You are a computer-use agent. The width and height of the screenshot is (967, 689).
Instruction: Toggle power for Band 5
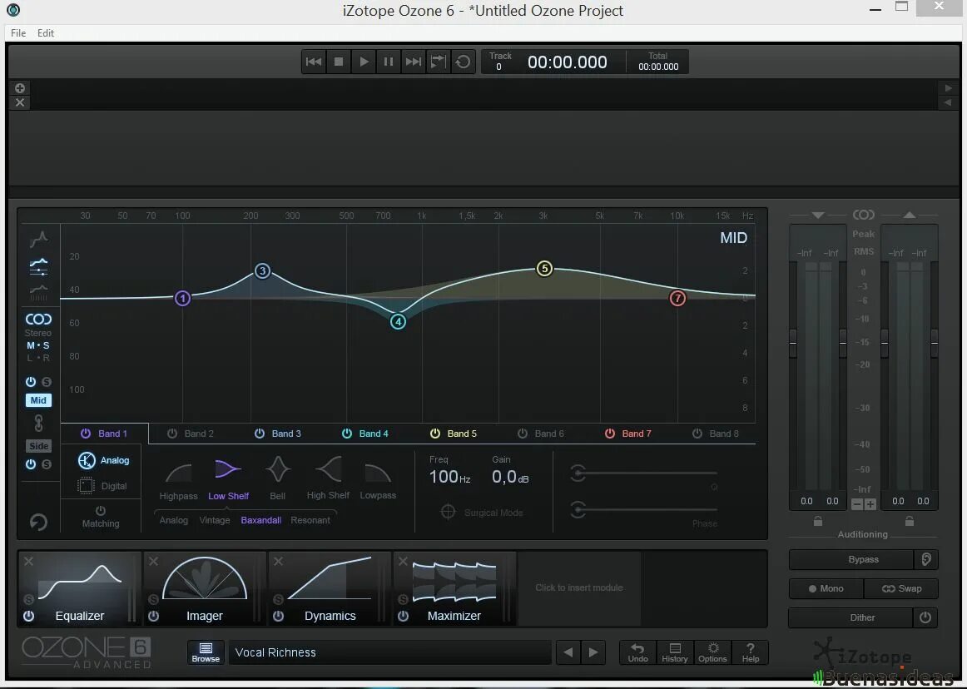coord(435,434)
